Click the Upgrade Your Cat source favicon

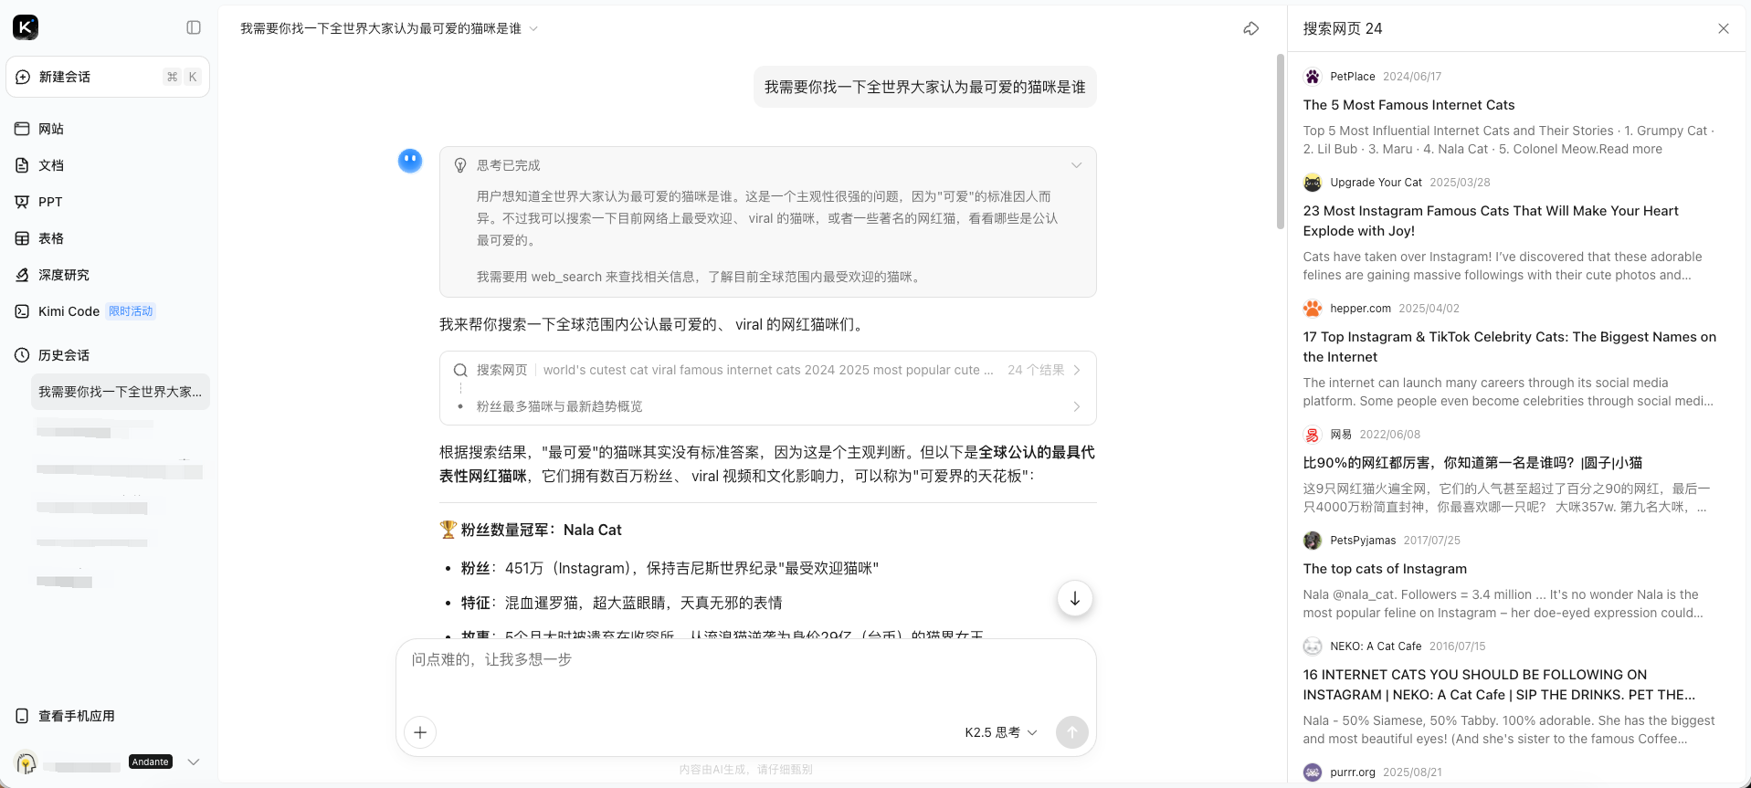coord(1313,183)
